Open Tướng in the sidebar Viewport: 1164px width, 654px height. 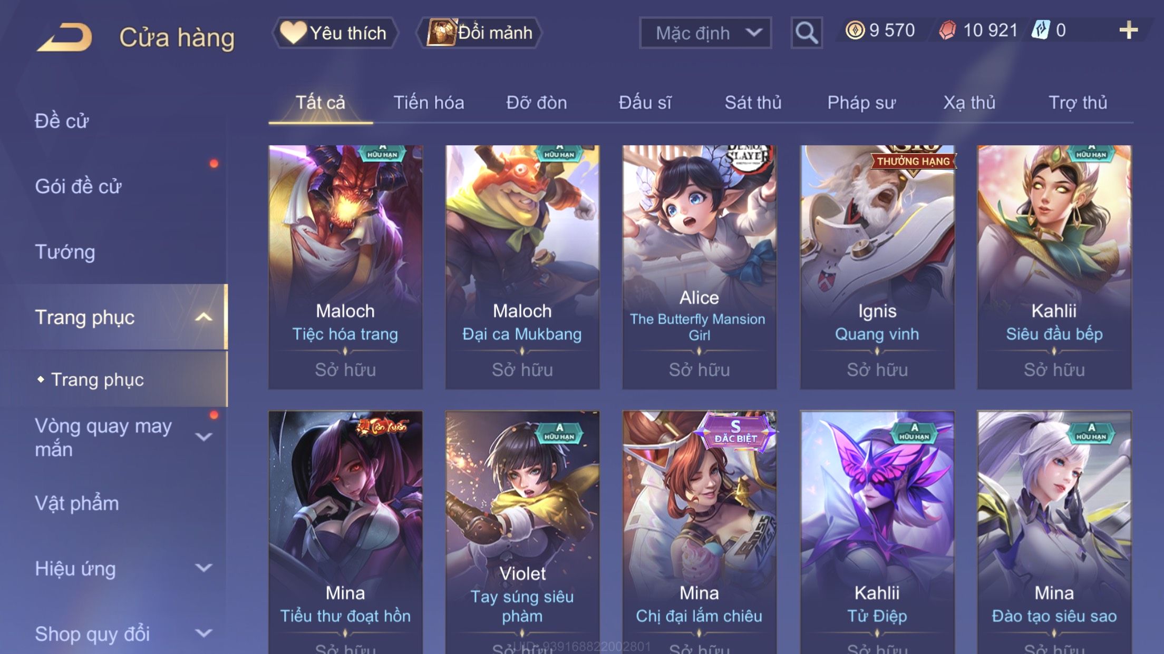(x=65, y=252)
